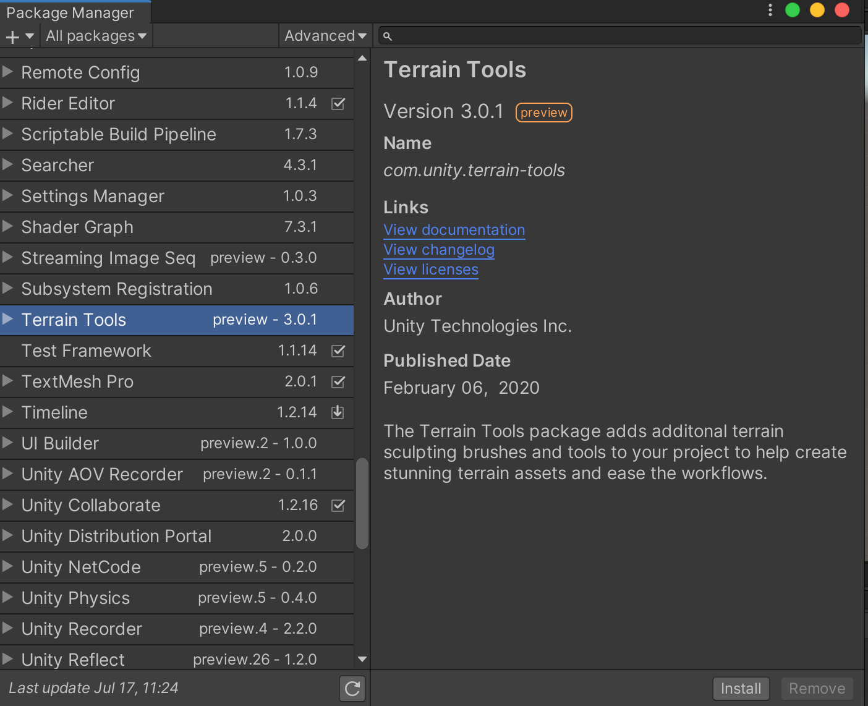
Task: Click the installed checkmark beside Test Framework
Action: coord(338,351)
